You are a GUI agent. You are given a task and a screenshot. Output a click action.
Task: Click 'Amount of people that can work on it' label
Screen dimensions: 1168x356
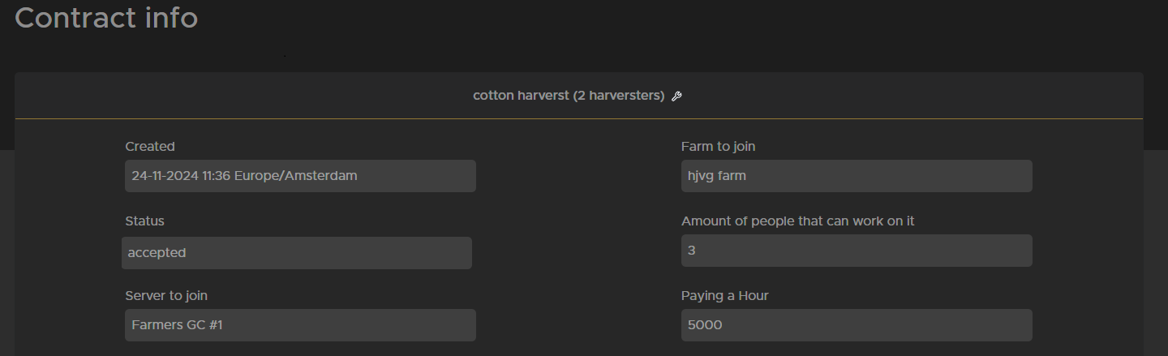tap(797, 221)
